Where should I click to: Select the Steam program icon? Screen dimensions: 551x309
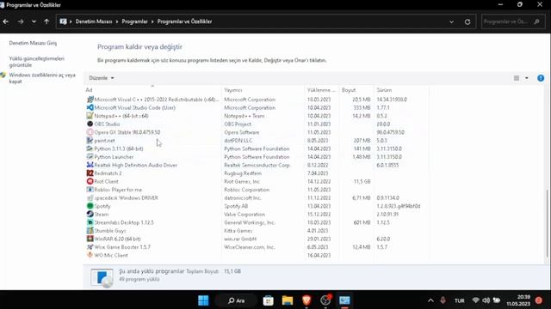(x=90, y=214)
